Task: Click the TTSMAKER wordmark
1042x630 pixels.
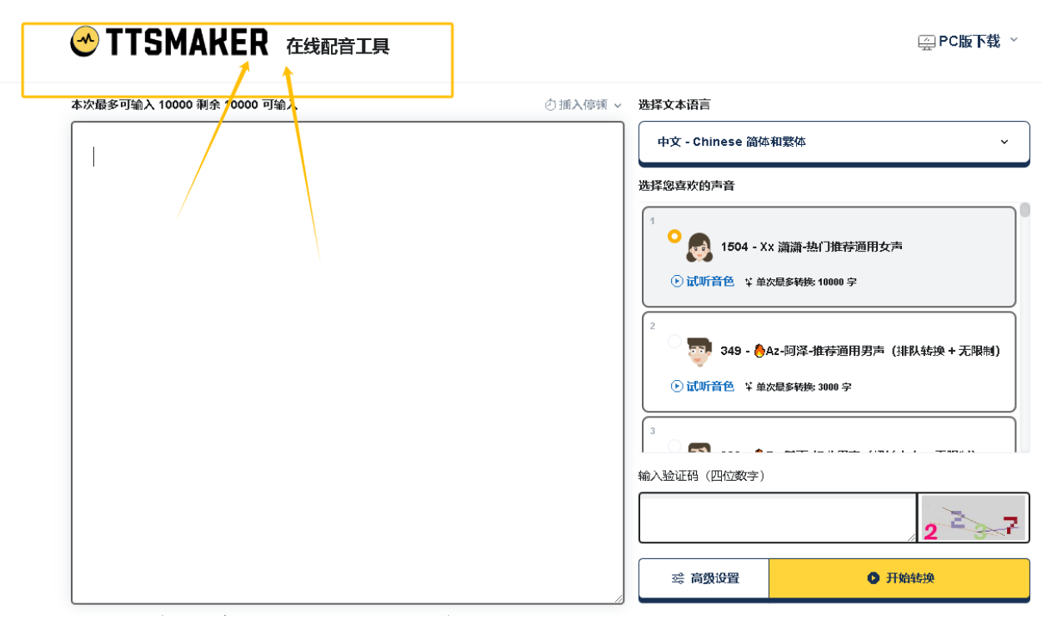Action: point(187,42)
